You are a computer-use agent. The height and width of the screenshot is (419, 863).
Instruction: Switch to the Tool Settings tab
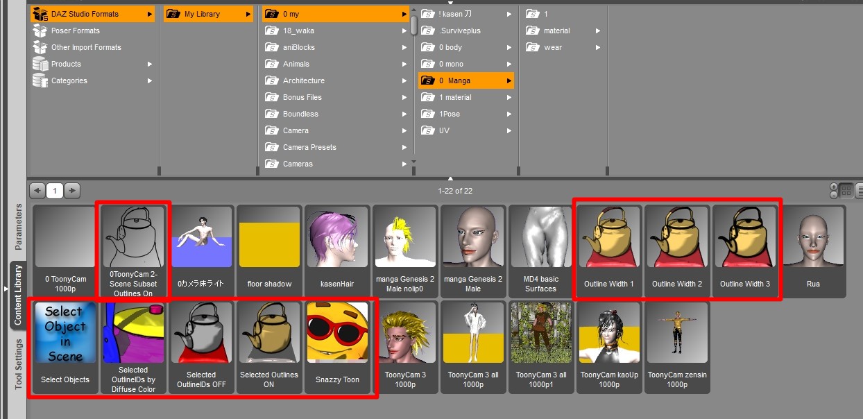[19, 364]
